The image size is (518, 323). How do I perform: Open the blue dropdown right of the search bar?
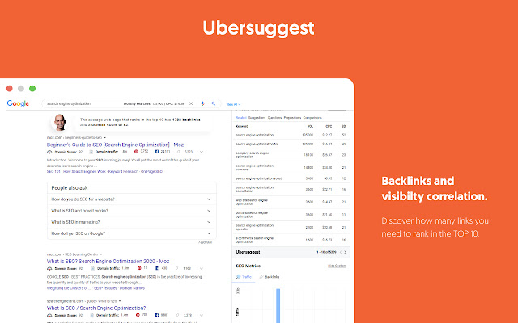(x=233, y=104)
